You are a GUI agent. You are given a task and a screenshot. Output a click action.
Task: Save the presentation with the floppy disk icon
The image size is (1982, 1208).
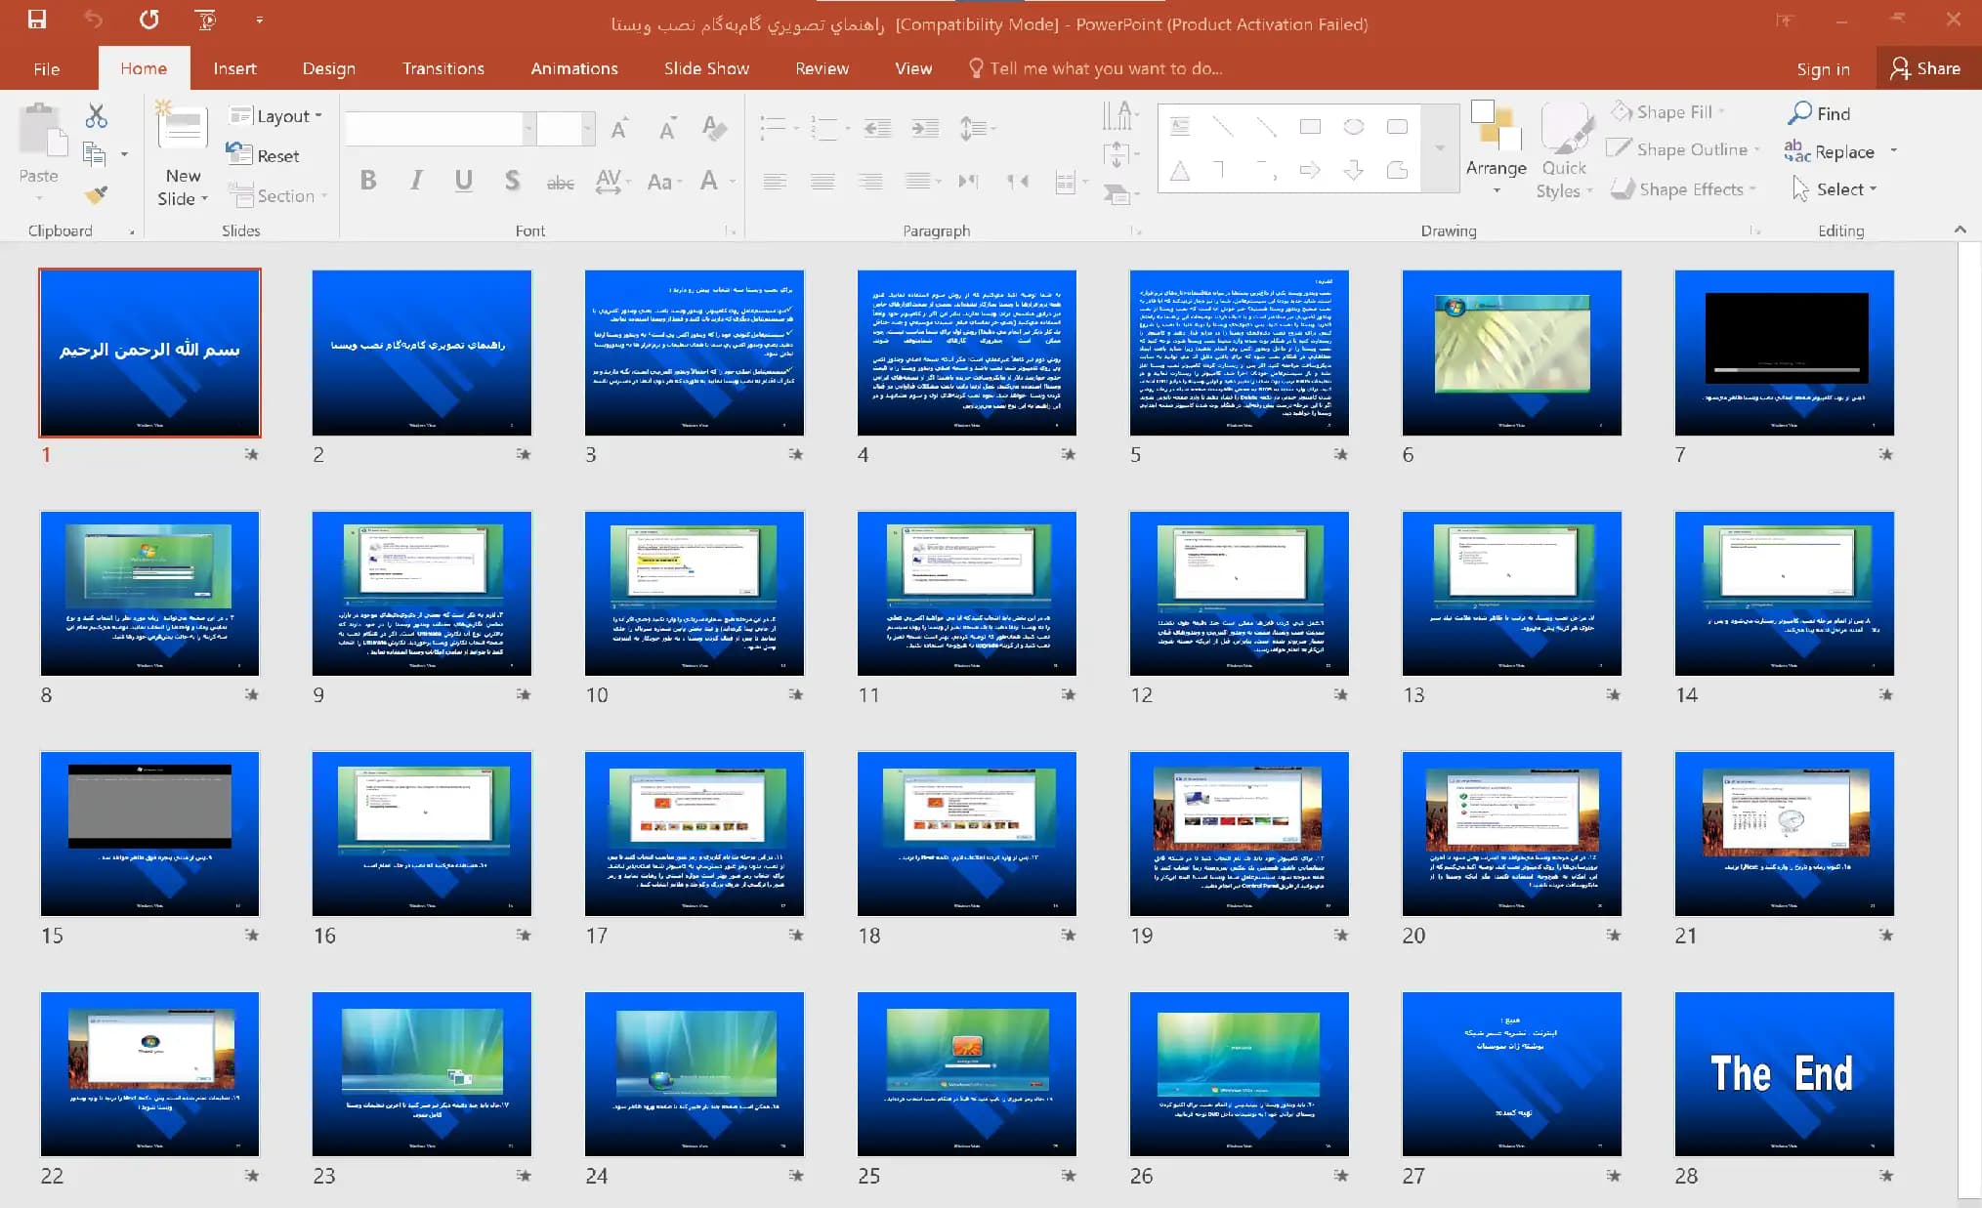(x=37, y=19)
